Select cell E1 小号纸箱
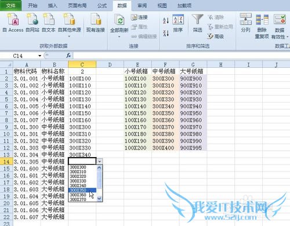Viewport: 290px width, 226px height. 137,71
